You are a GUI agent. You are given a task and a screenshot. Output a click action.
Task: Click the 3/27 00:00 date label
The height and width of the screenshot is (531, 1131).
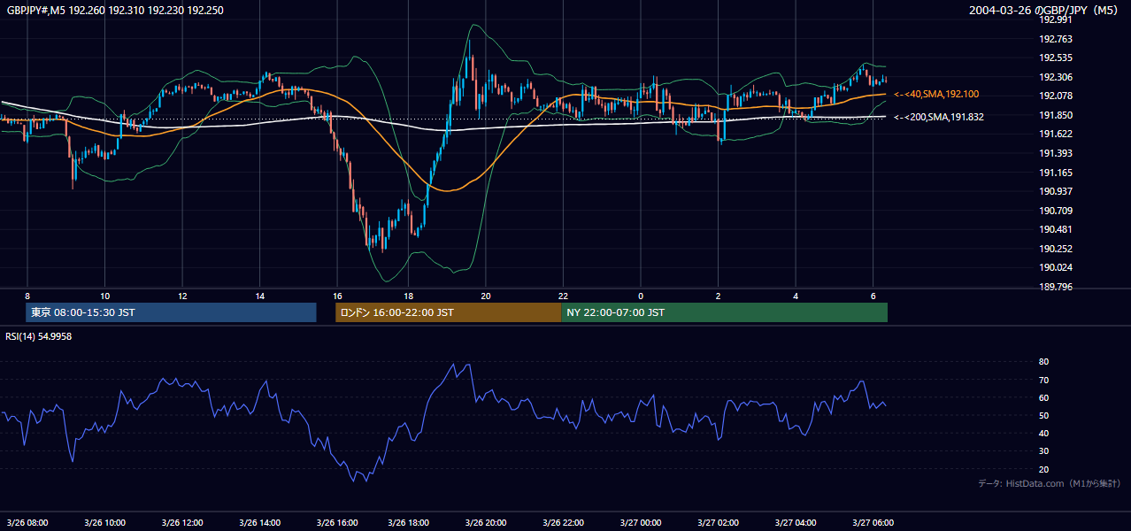642,522
